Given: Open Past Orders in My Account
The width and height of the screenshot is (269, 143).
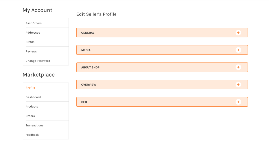Looking at the screenshot, I should click(x=34, y=23).
